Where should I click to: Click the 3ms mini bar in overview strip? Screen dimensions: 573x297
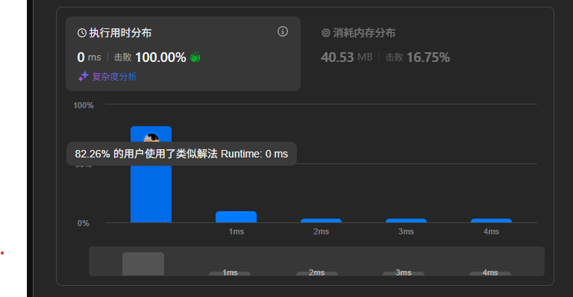point(404,273)
